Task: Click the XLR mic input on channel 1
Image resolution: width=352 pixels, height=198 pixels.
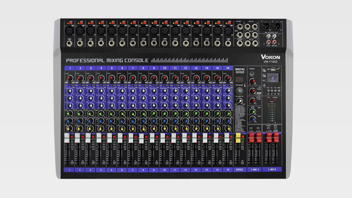Action: pos(69,31)
